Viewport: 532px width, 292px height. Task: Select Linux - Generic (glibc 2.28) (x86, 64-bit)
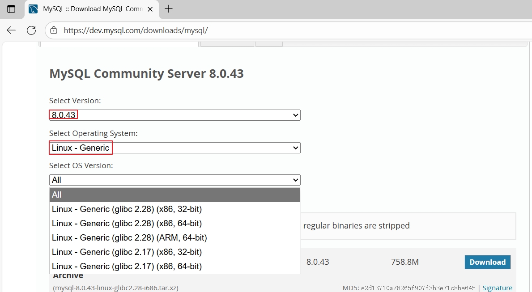pos(175,224)
